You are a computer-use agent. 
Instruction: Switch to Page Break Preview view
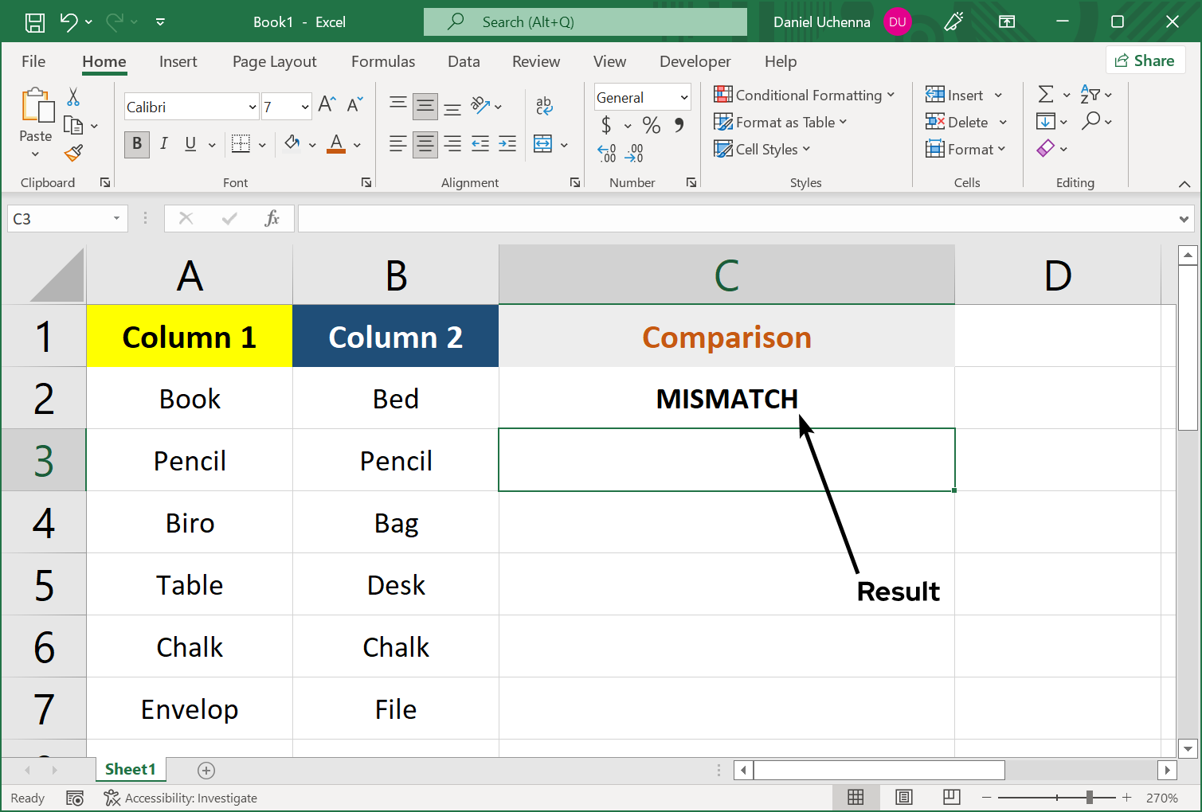pyautogui.click(x=951, y=797)
